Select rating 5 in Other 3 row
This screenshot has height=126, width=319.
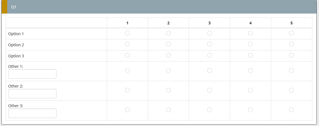291,110
